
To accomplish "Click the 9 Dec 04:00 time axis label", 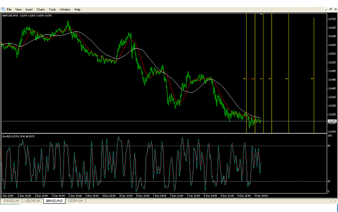I will pyautogui.click(x=261, y=196).
